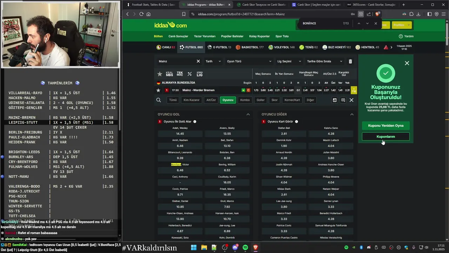Toggle the favorites star filter in header

point(160,74)
